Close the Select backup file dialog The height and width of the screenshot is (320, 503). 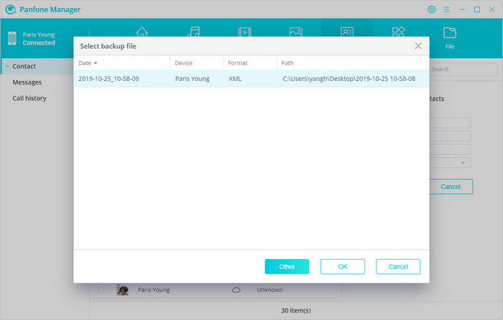(x=418, y=46)
